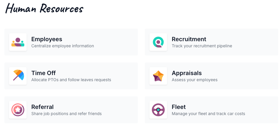280x125 pixels.
Task: Open the Fleet title link
Action: [x=179, y=107]
